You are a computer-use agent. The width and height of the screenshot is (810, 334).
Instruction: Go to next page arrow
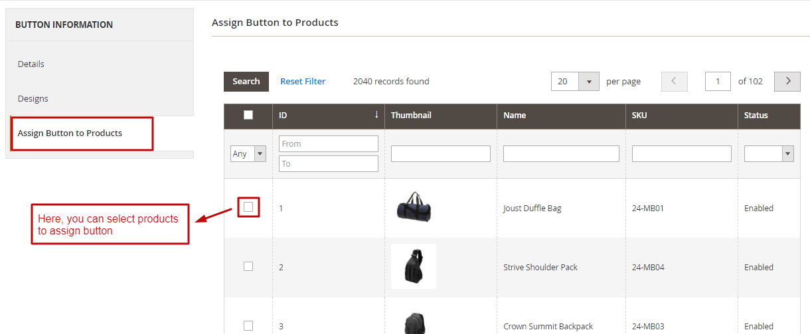[x=787, y=81]
